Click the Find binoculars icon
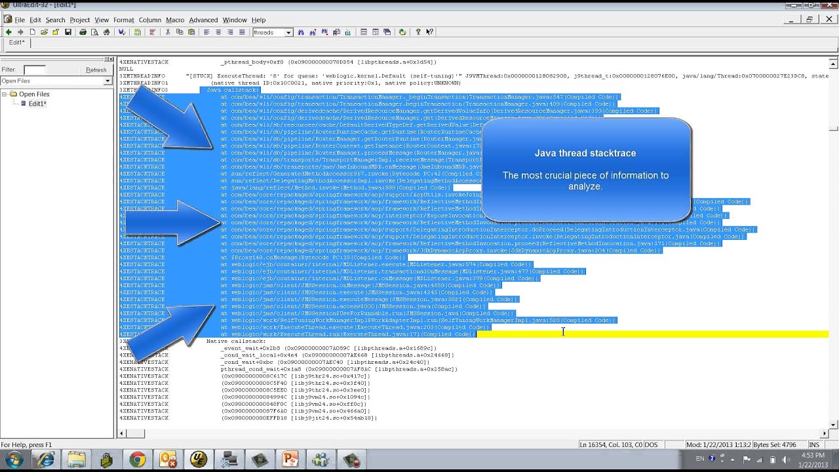The height and width of the screenshot is (472, 839). point(302,32)
